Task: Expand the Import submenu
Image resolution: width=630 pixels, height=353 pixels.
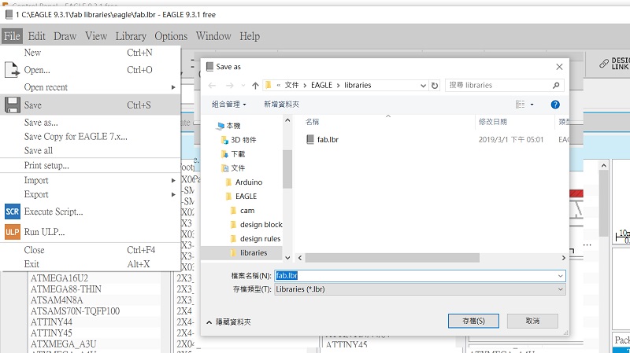Action: [x=173, y=181]
